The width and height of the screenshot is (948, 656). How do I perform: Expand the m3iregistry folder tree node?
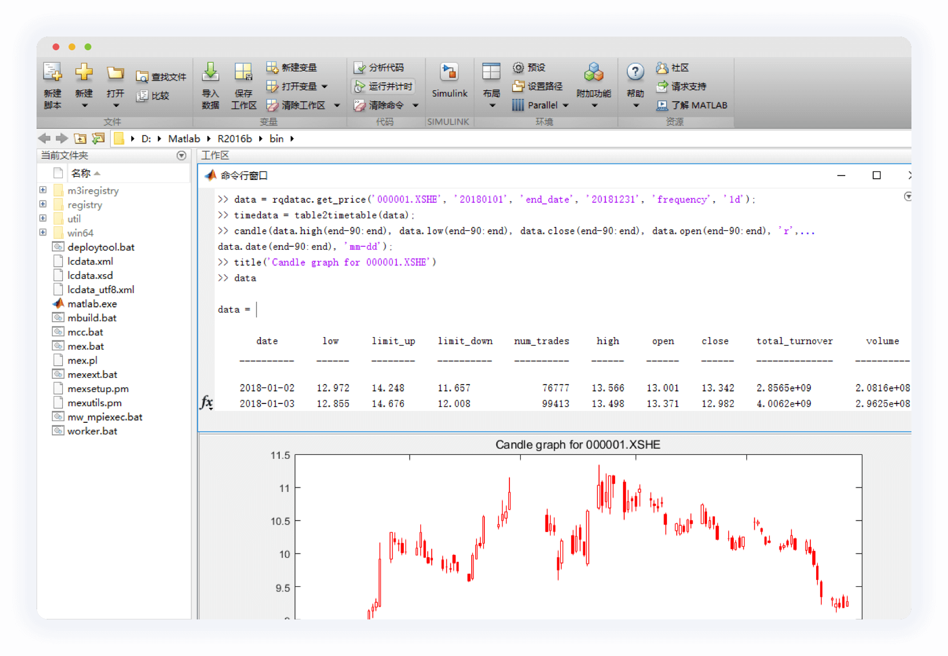coord(43,190)
